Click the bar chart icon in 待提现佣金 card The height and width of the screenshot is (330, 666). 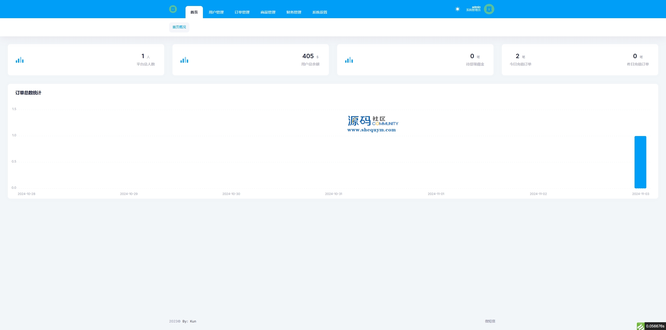tap(349, 60)
